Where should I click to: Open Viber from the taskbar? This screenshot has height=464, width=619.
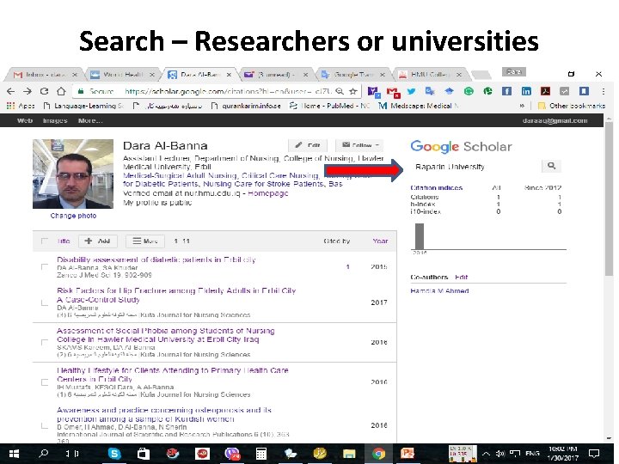(232, 454)
